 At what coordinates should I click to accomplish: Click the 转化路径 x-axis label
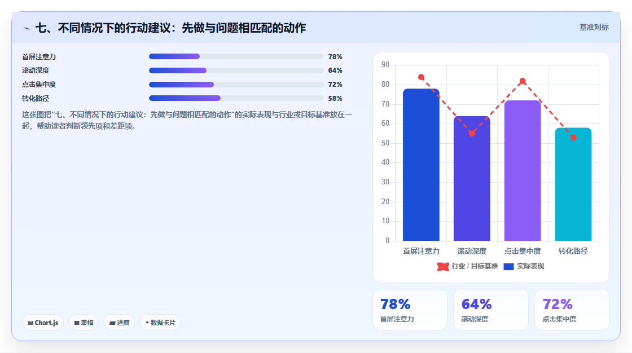coord(573,251)
